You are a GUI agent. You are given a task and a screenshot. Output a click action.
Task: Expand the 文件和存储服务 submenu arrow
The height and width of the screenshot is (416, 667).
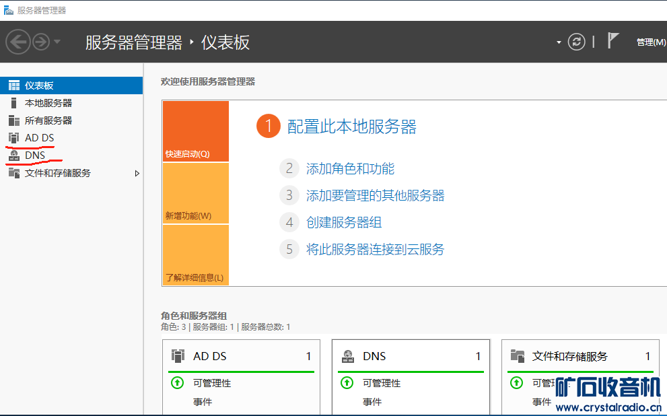click(x=137, y=173)
